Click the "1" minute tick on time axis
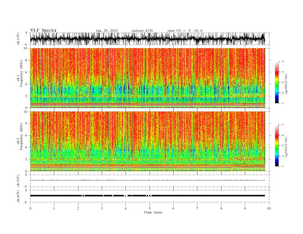The width and height of the screenshot is (303, 234). pyautogui.click(x=54, y=208)
